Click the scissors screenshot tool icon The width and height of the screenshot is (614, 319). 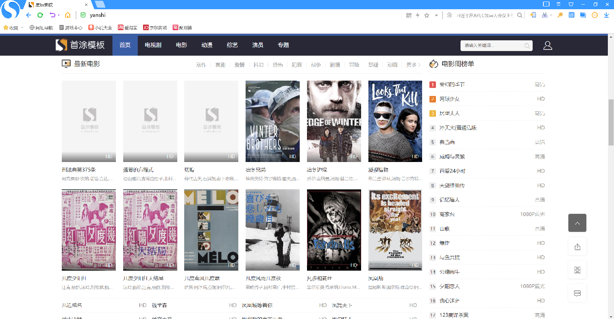[544, 15]
